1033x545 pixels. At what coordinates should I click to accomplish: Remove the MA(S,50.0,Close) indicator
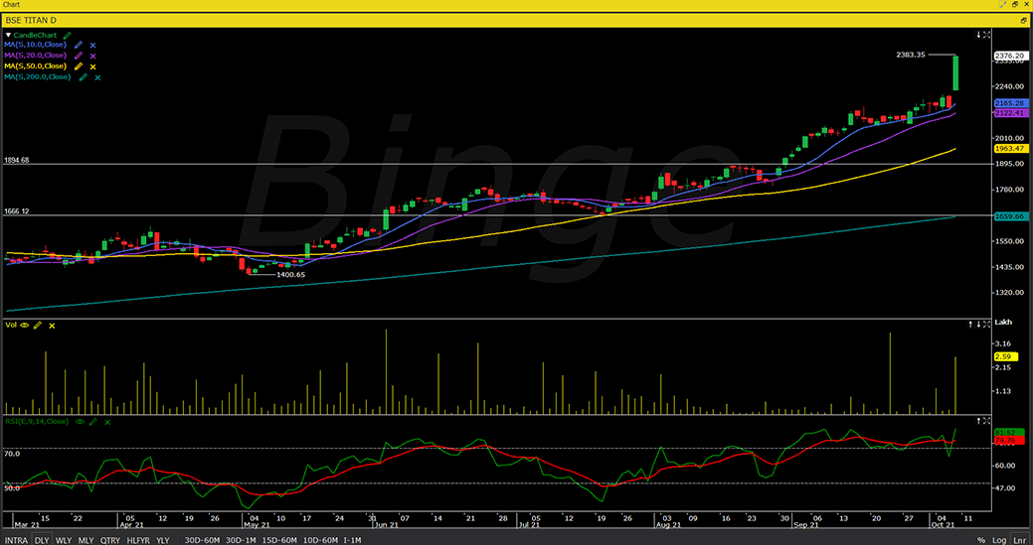point(92,67)
